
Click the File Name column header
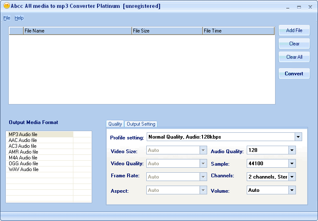77,31
